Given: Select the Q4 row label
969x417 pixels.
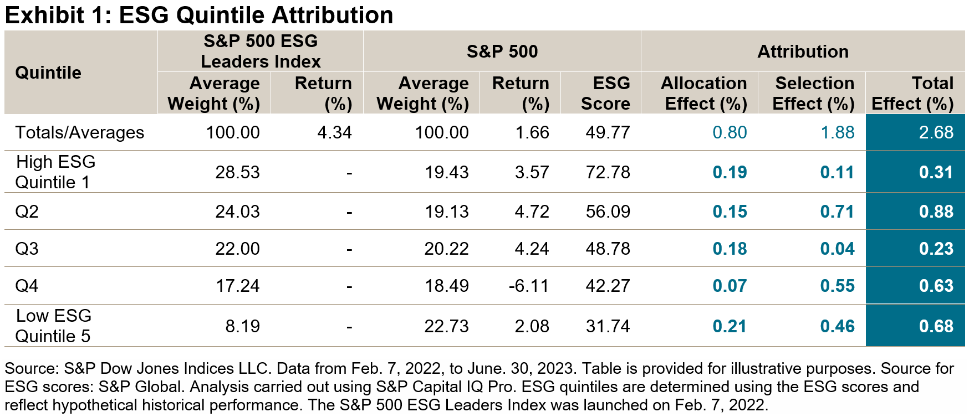Looking at the screenshot, I should (x=27, y=286).
